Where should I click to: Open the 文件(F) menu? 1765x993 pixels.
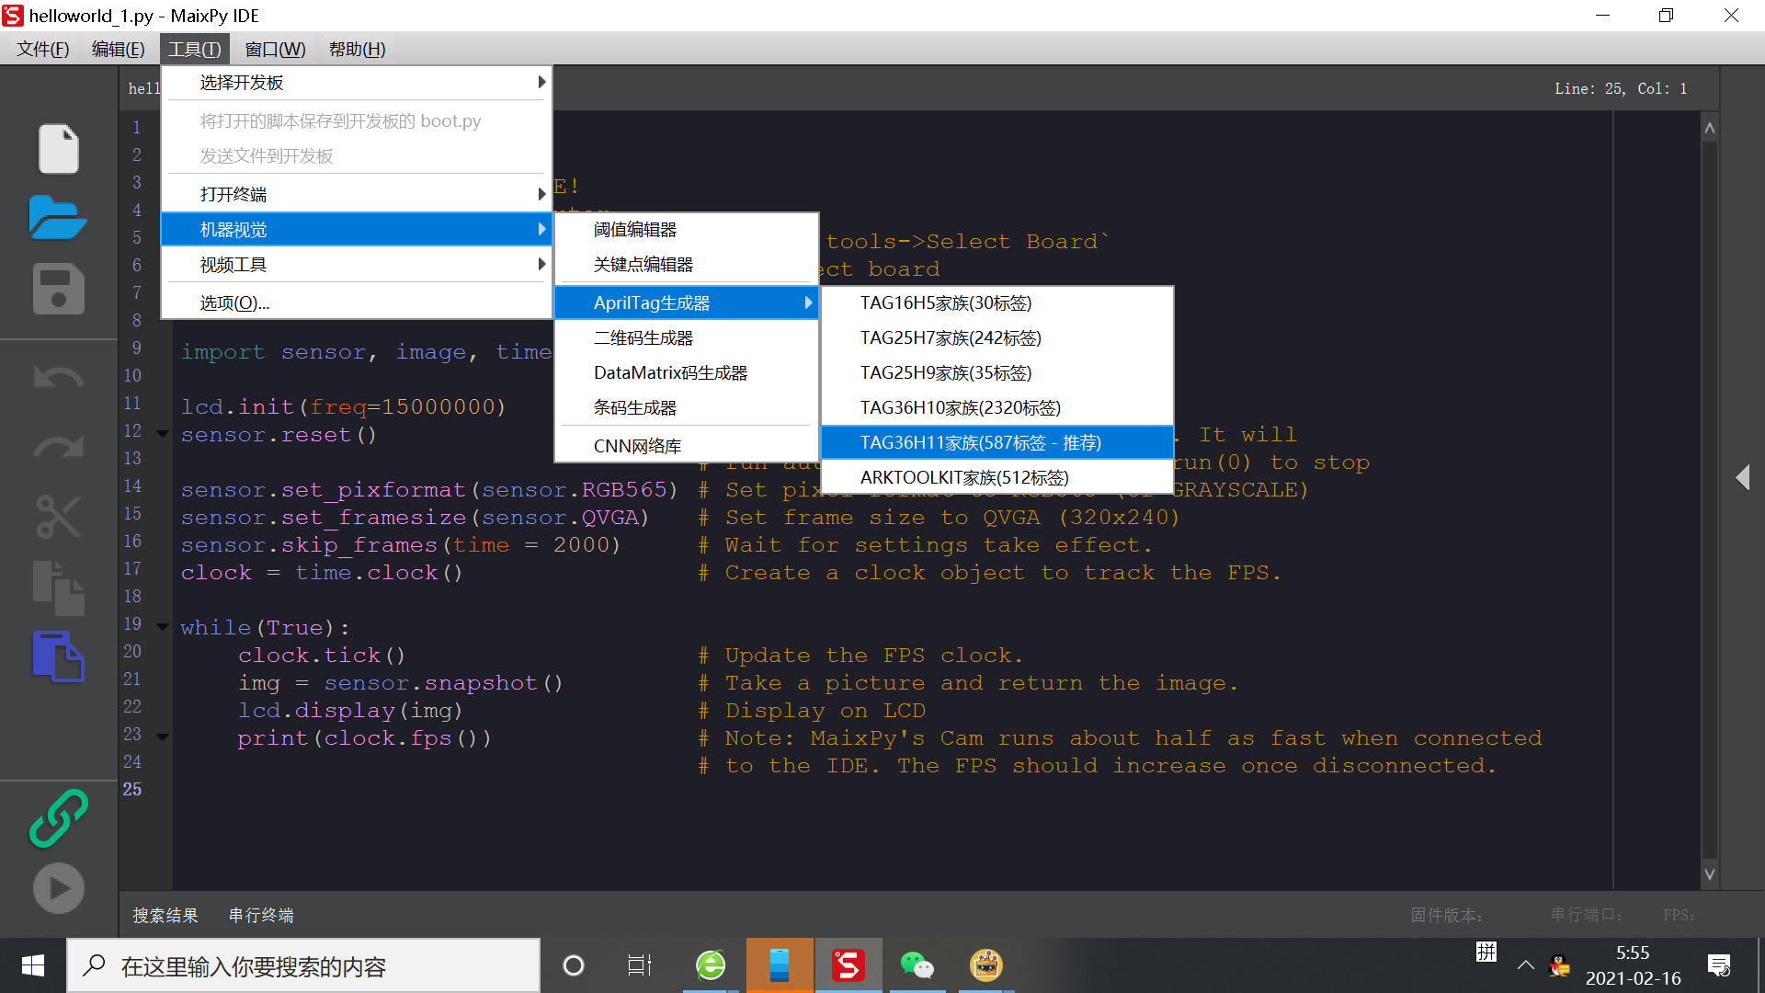[42, 49]
